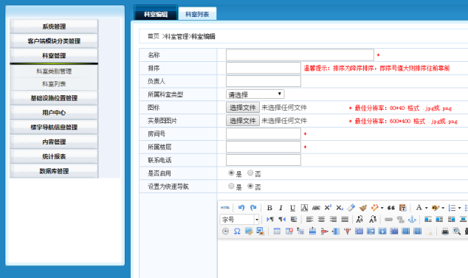Image resolution: width=468 pixels, height=278 pixels.
Task: Click the printer icon in editor
Action: pyautogui.click(x=444, y=231)
